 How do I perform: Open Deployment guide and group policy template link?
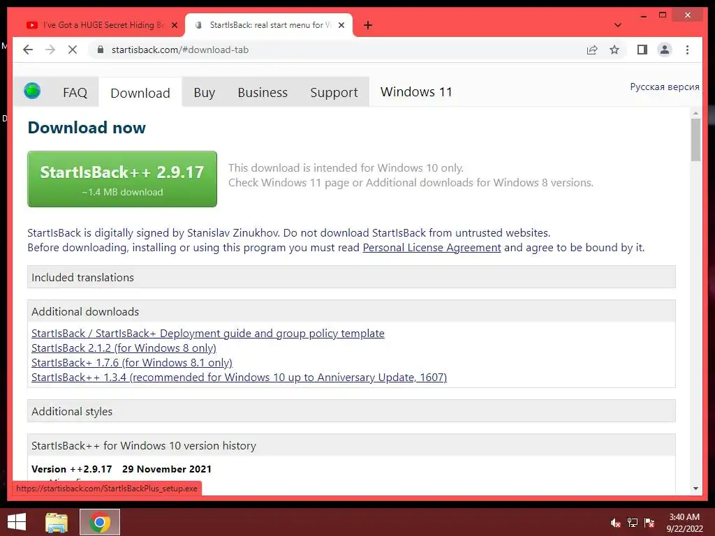(x=207, y=333)
